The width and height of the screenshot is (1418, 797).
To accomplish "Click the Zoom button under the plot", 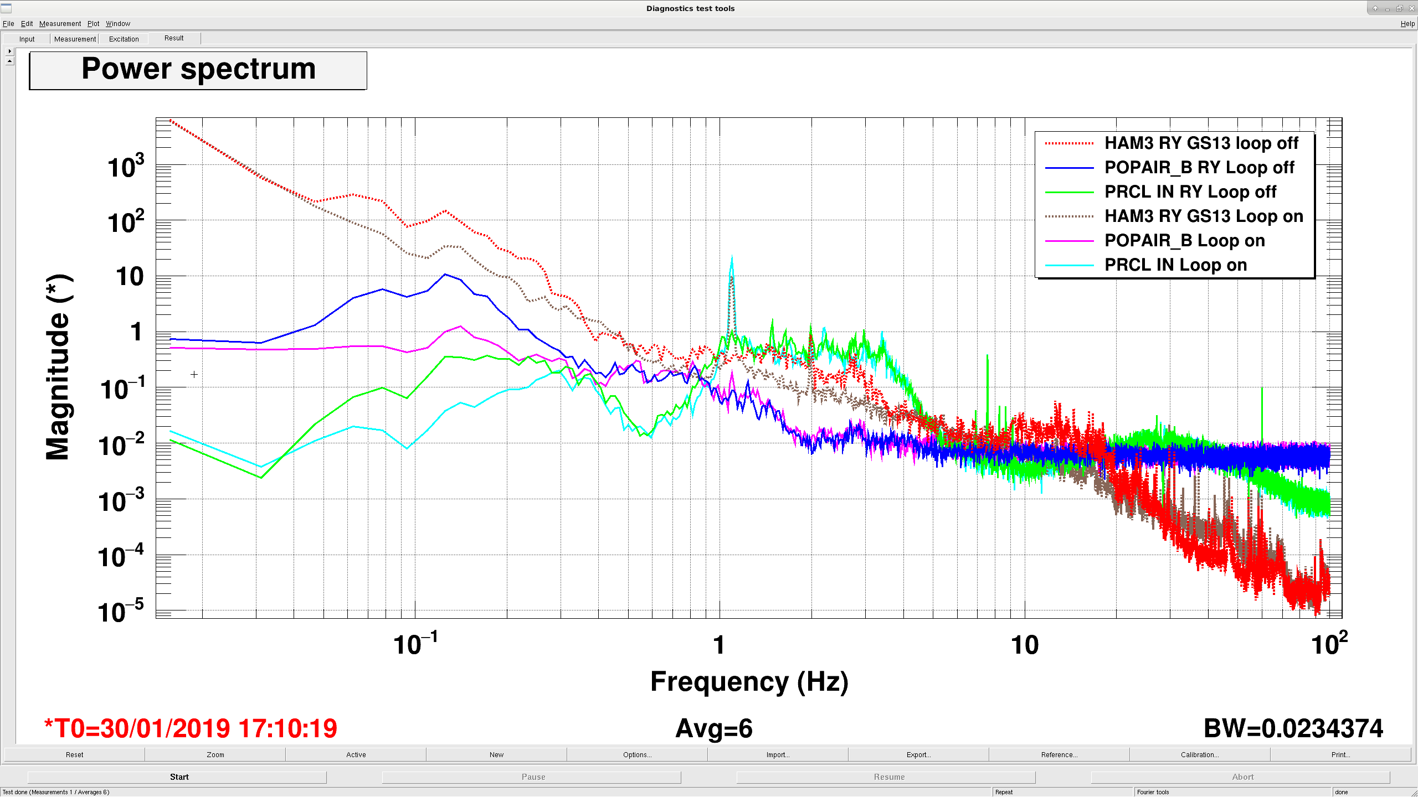I will point(215,754).
